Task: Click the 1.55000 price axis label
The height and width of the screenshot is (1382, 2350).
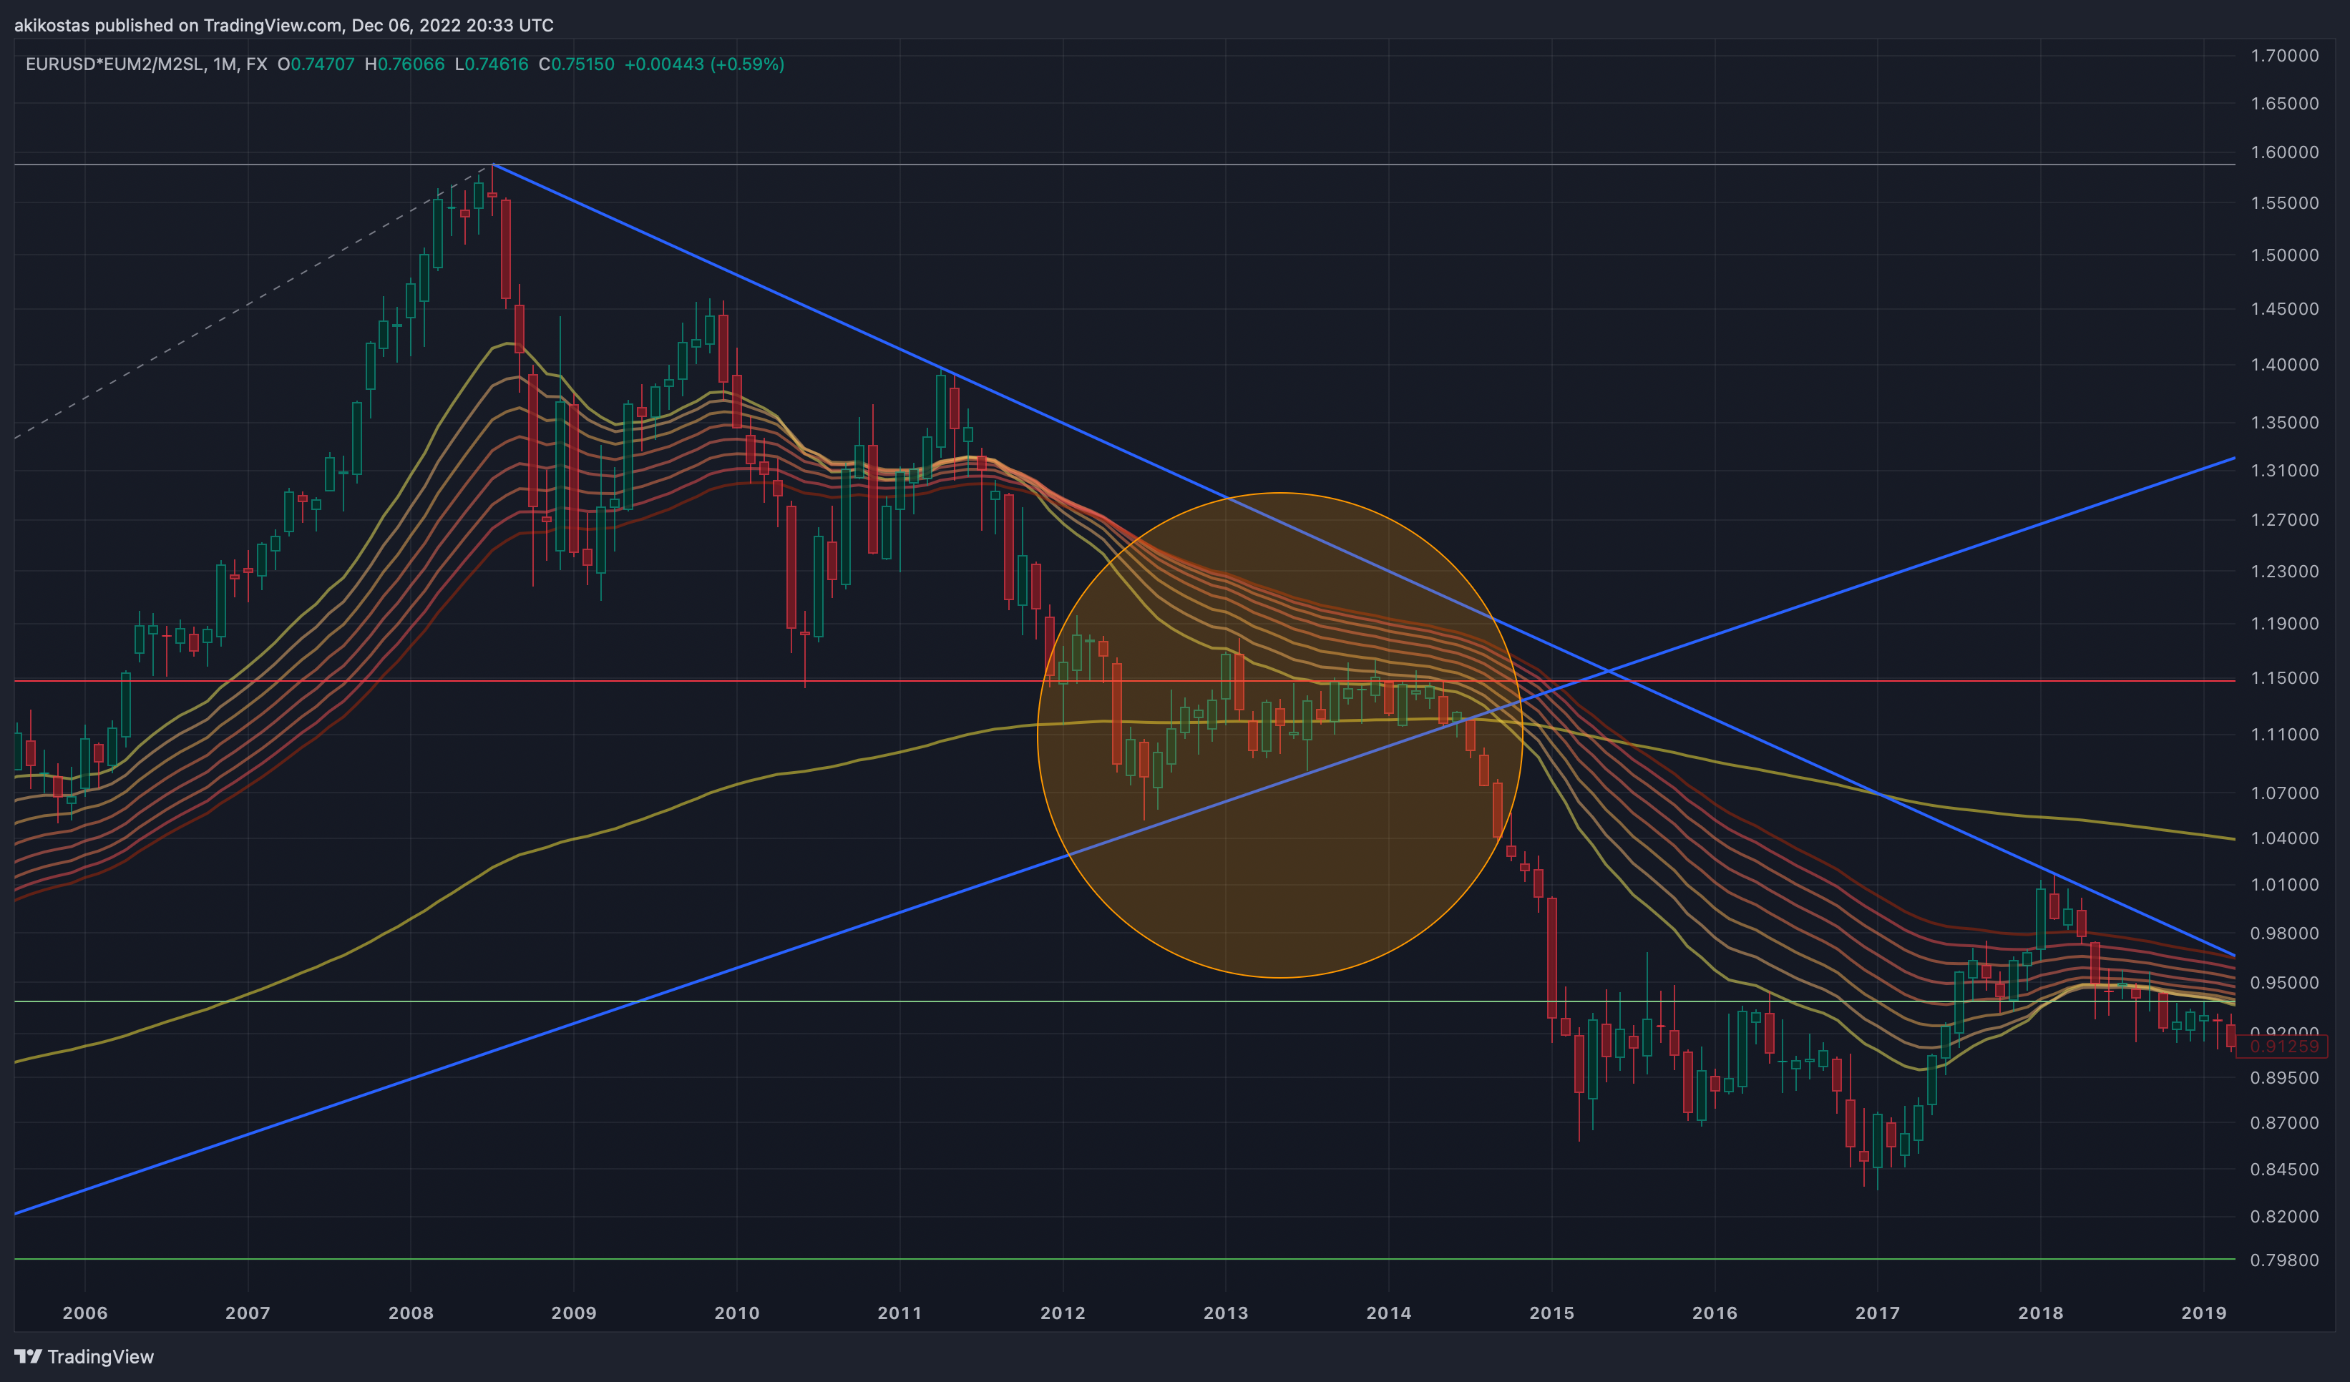Action: point(2285,203)
